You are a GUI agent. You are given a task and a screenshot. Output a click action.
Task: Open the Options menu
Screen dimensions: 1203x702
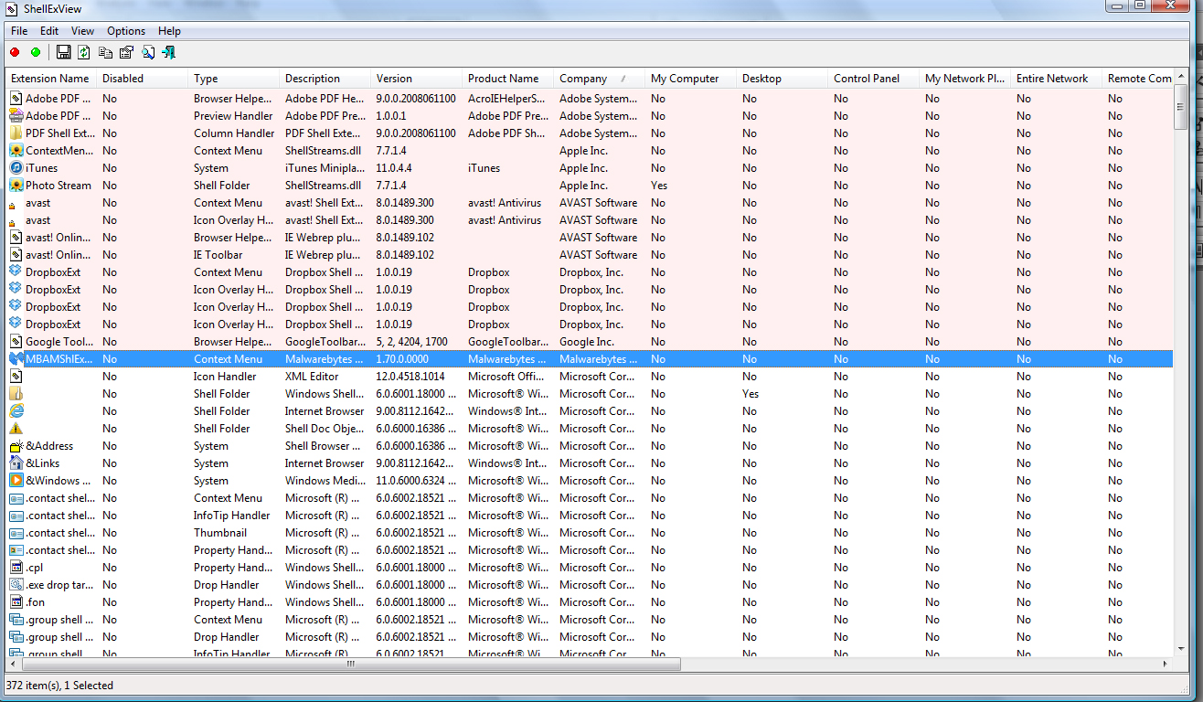pyautogui.click(x=126, y=31)
